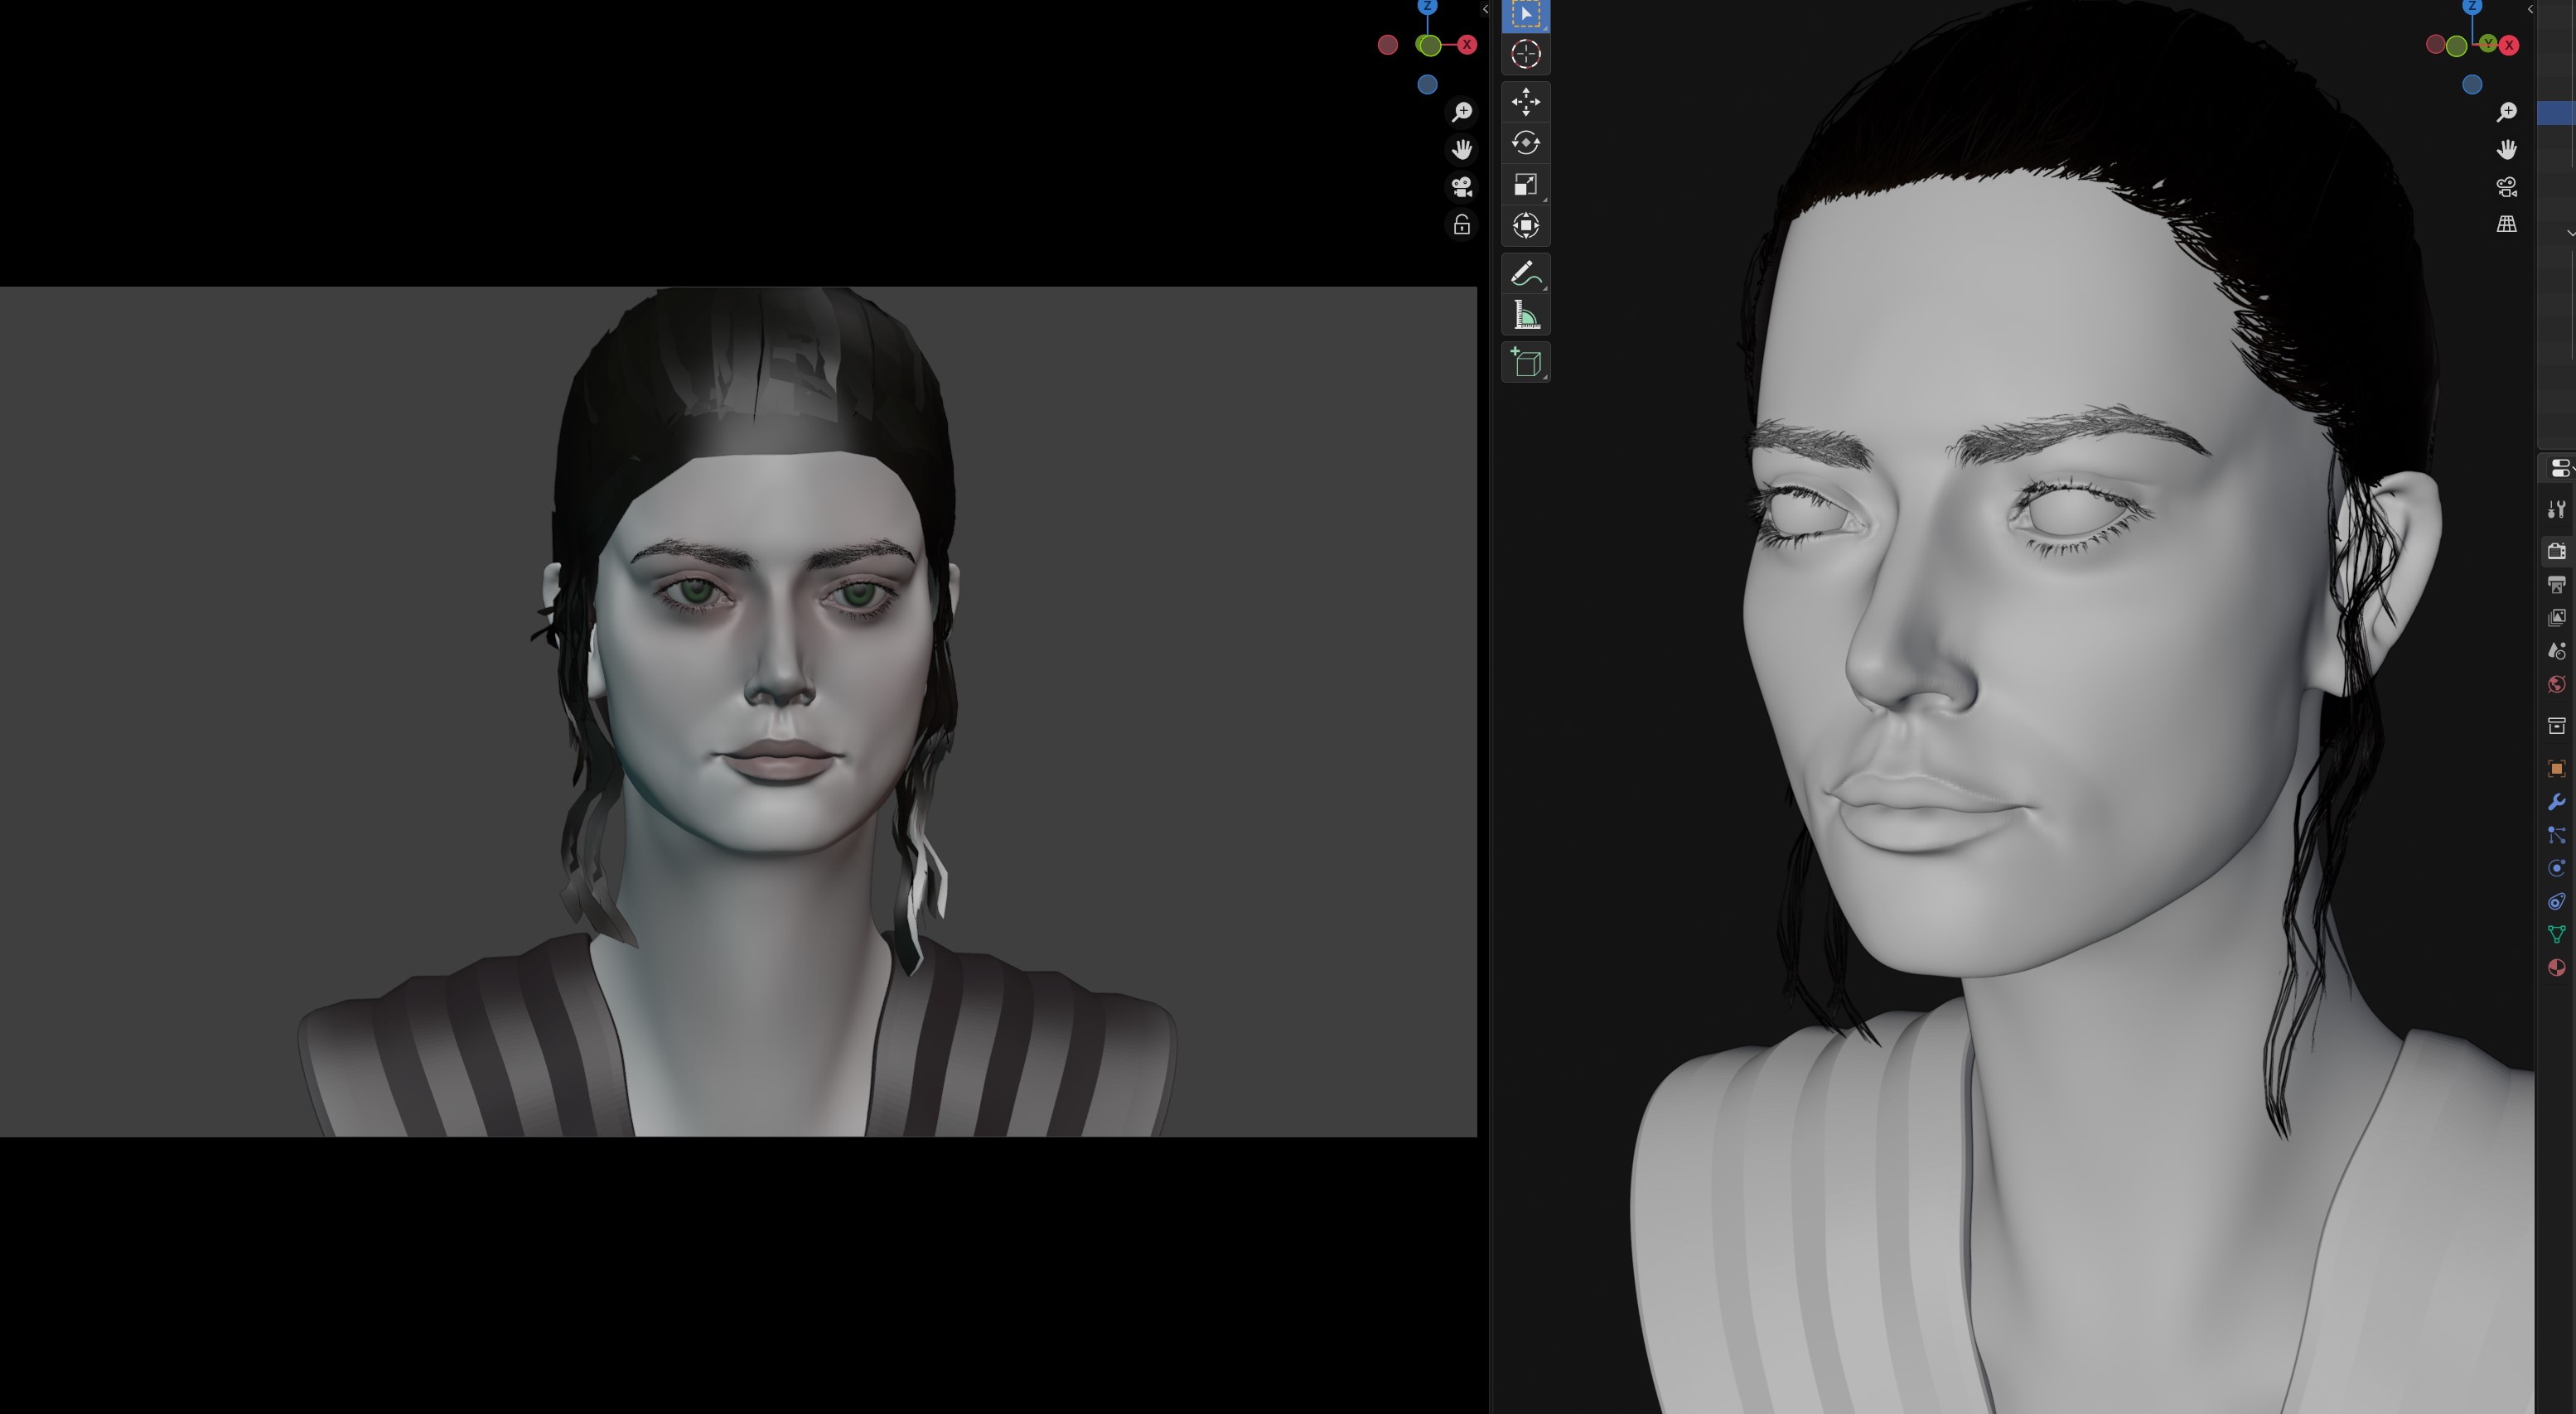The width and height of the screenshot is (2576, 1414).
Task: Select the Transform tool
Action: coord(1525,226)
